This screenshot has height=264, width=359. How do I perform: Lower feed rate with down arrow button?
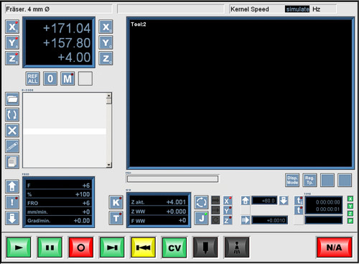[12, 218]
